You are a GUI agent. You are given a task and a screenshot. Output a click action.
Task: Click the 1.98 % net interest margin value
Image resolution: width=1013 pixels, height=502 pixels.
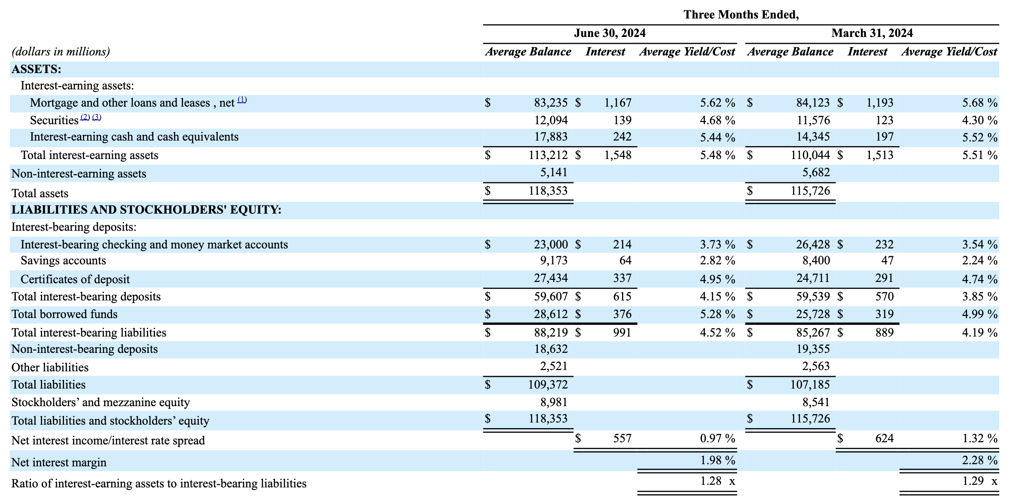coord(717,460)
